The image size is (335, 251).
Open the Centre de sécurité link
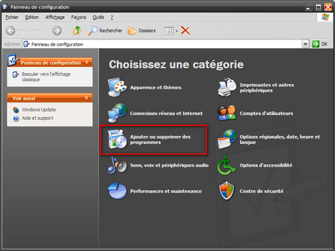(261, 191)
